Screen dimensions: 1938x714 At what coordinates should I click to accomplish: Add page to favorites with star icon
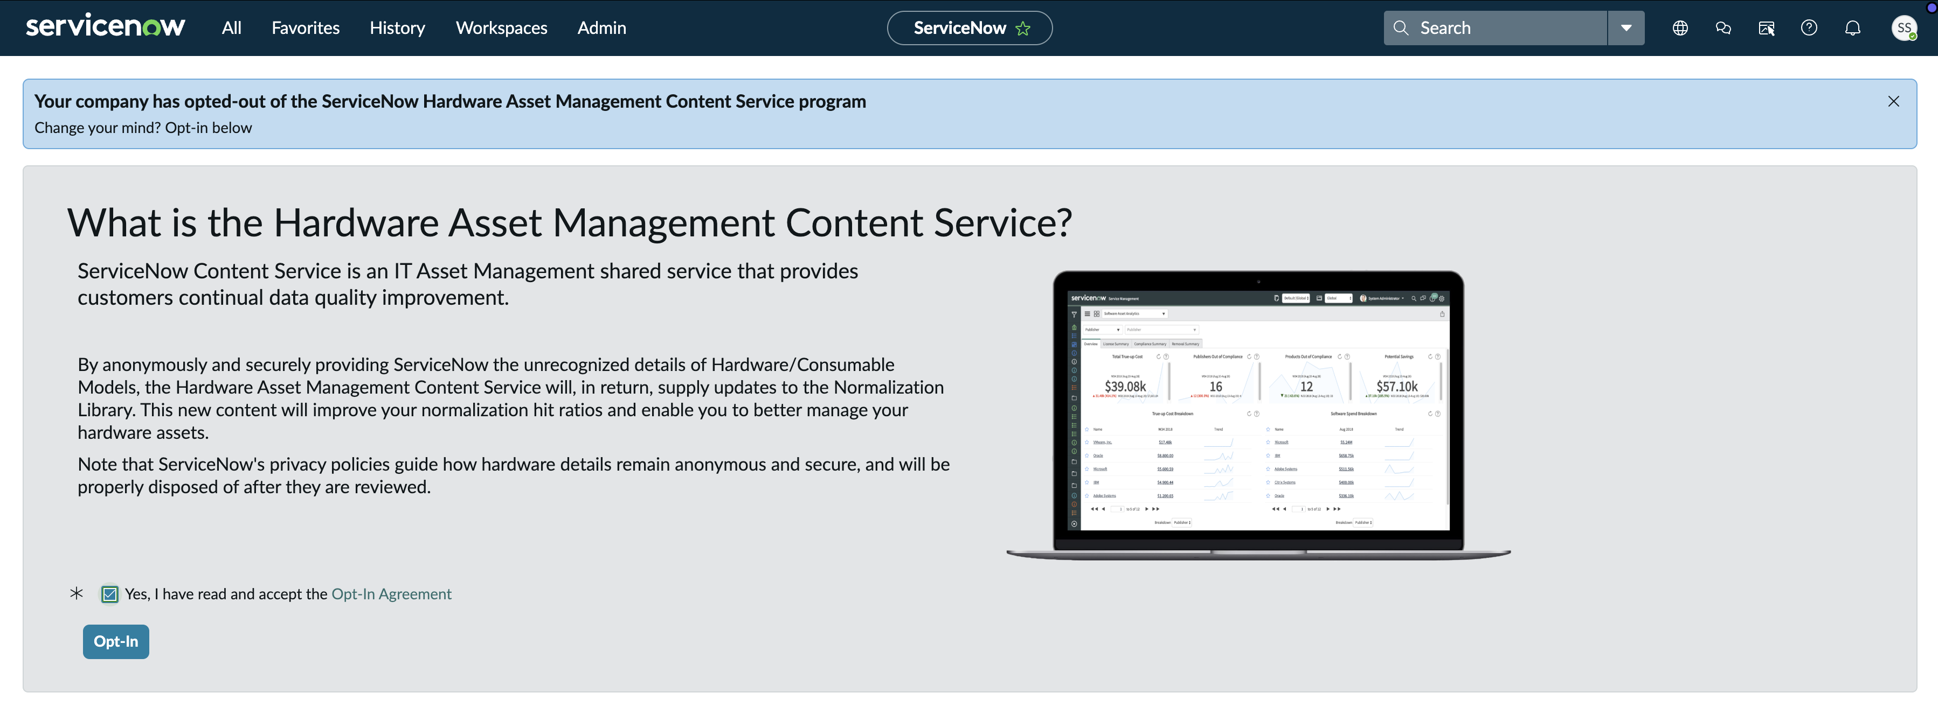tap(1022, 29)
